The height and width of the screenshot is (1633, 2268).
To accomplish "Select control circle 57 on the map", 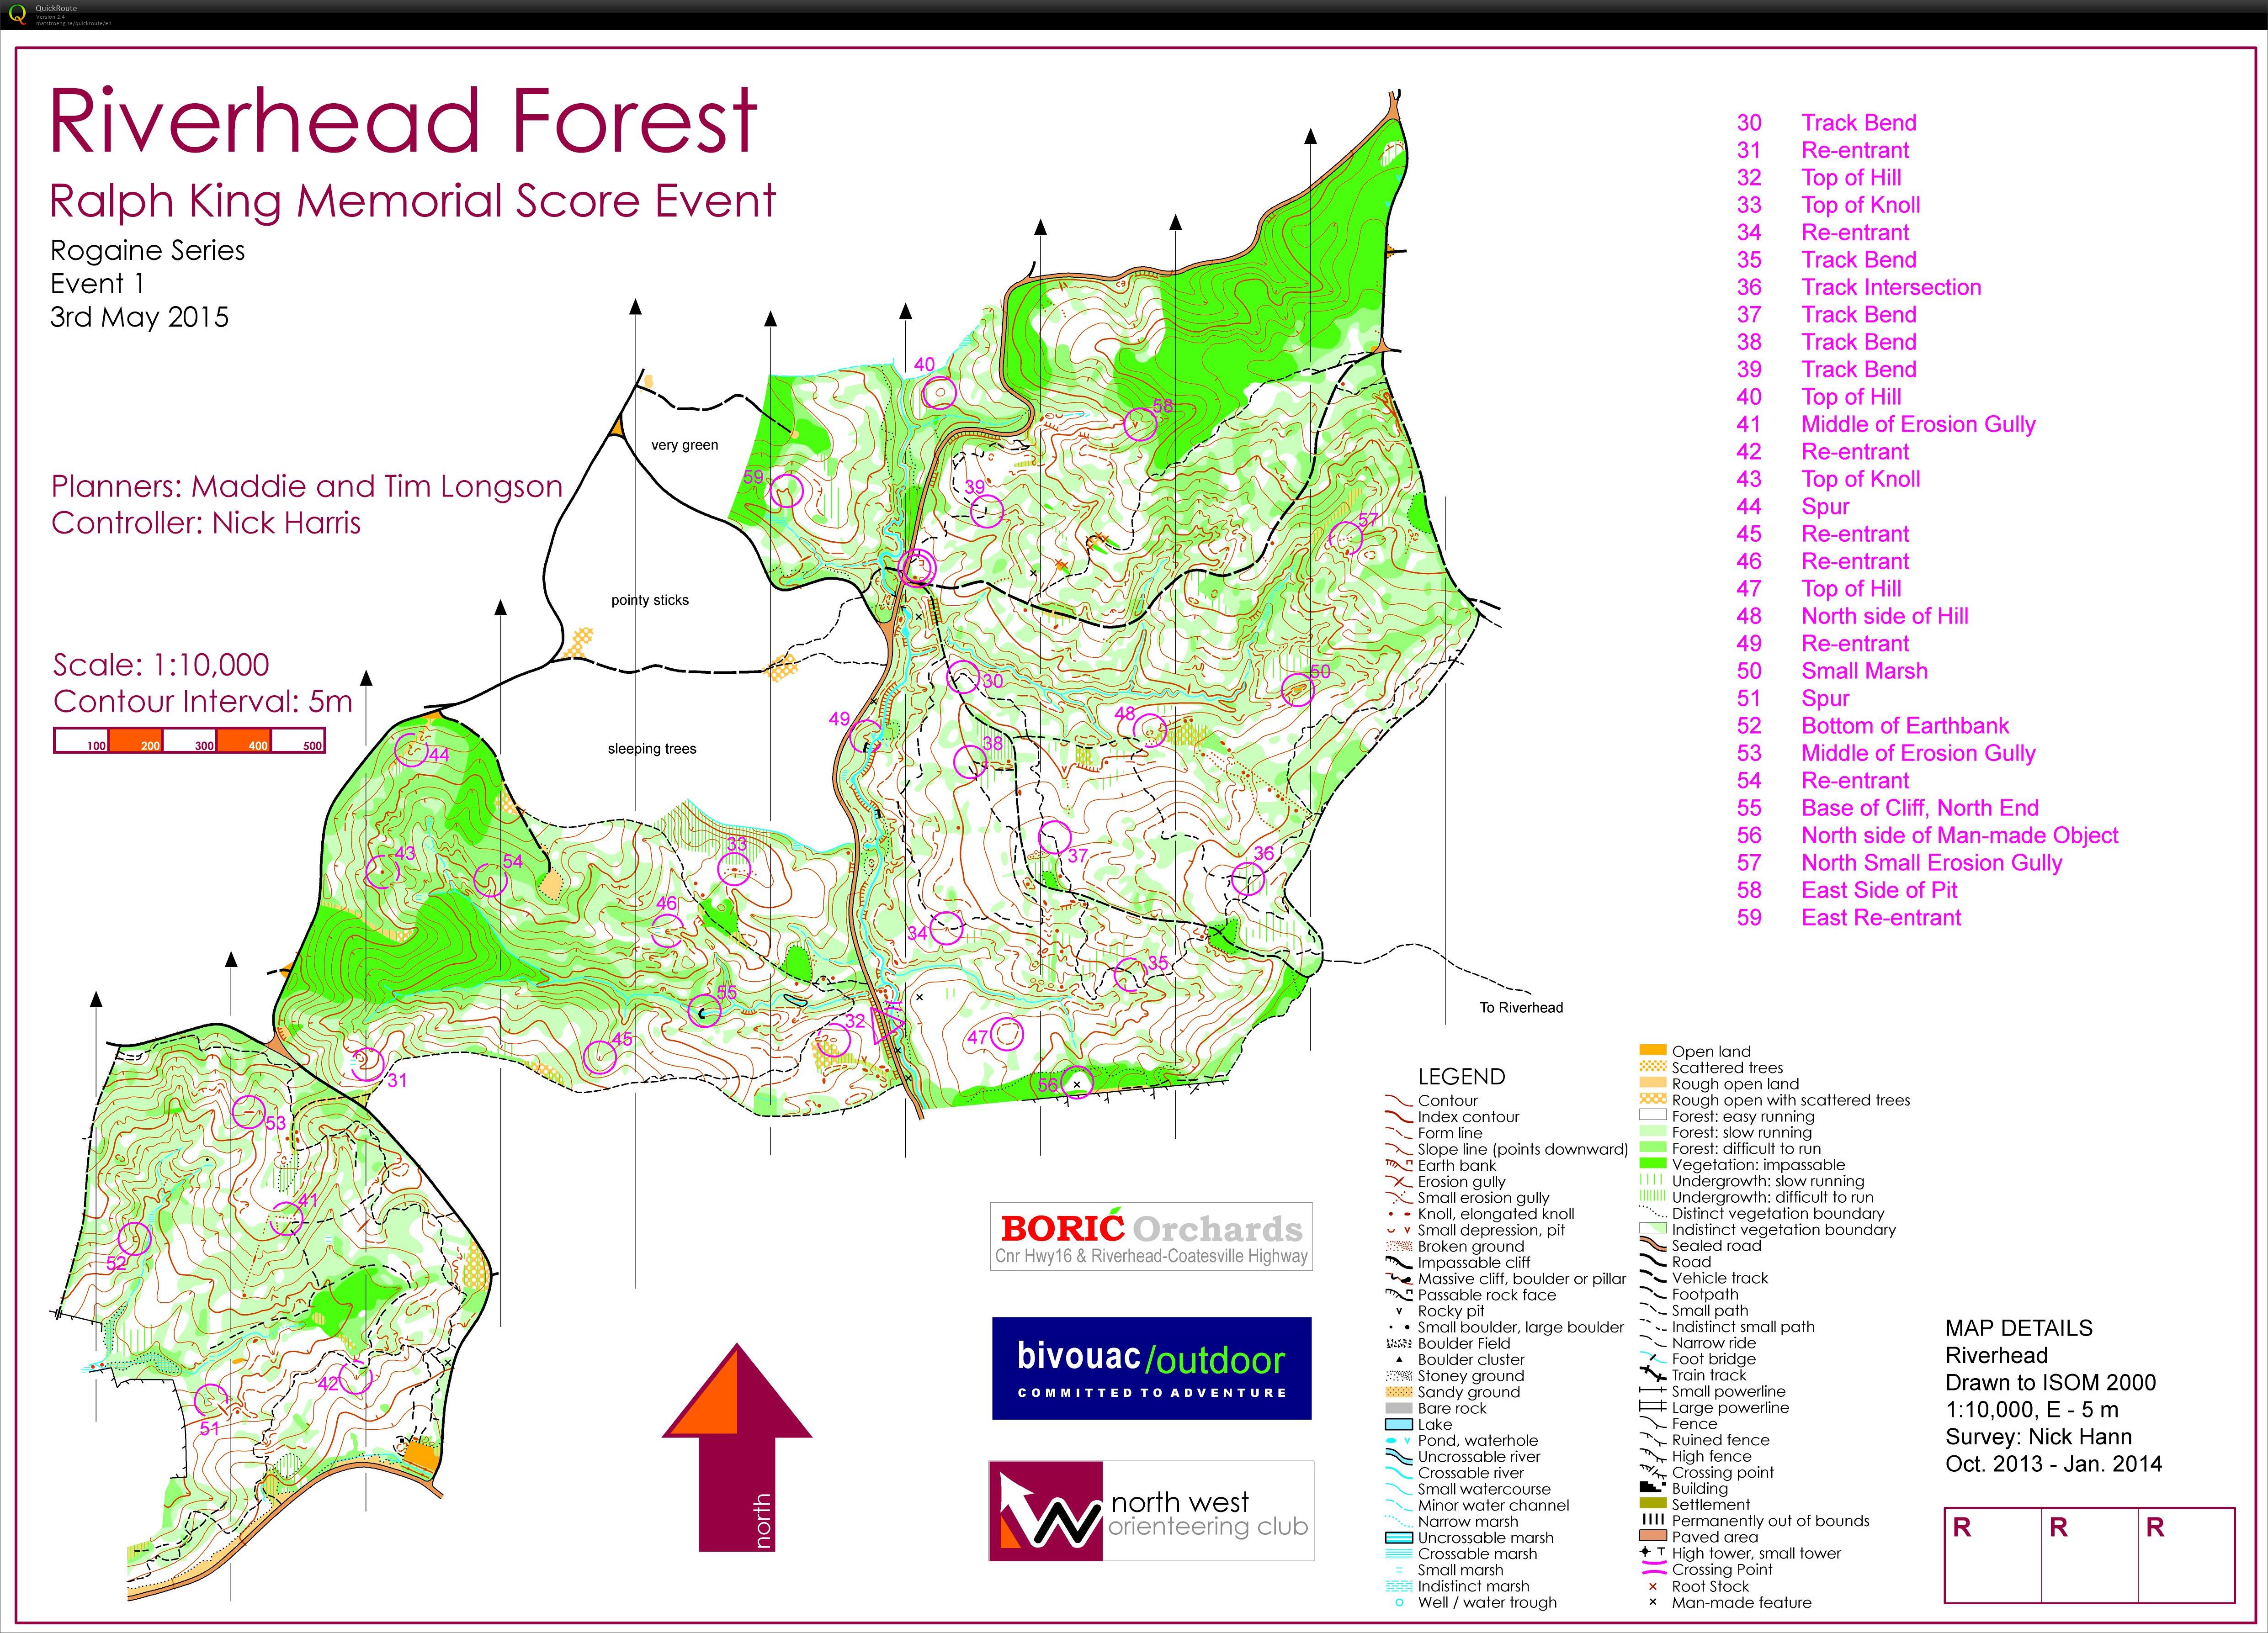I will 1346,538.
